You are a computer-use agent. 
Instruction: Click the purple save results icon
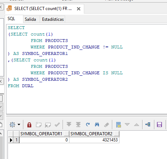point(159,125)
